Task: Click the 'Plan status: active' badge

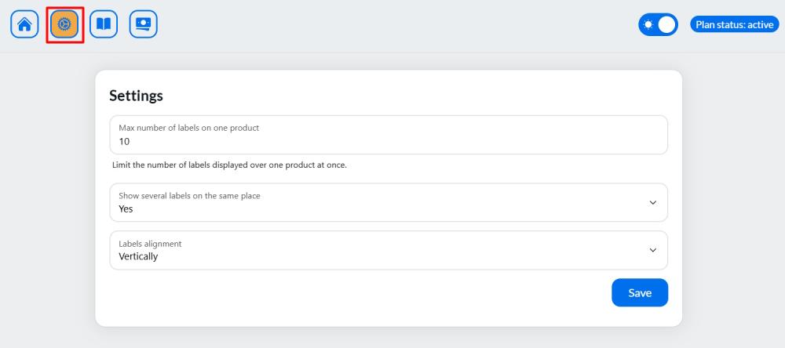Action: [734, 24]
